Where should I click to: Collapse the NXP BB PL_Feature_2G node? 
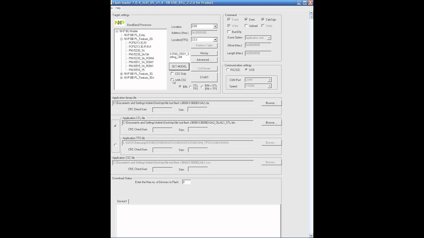(122, 39)
